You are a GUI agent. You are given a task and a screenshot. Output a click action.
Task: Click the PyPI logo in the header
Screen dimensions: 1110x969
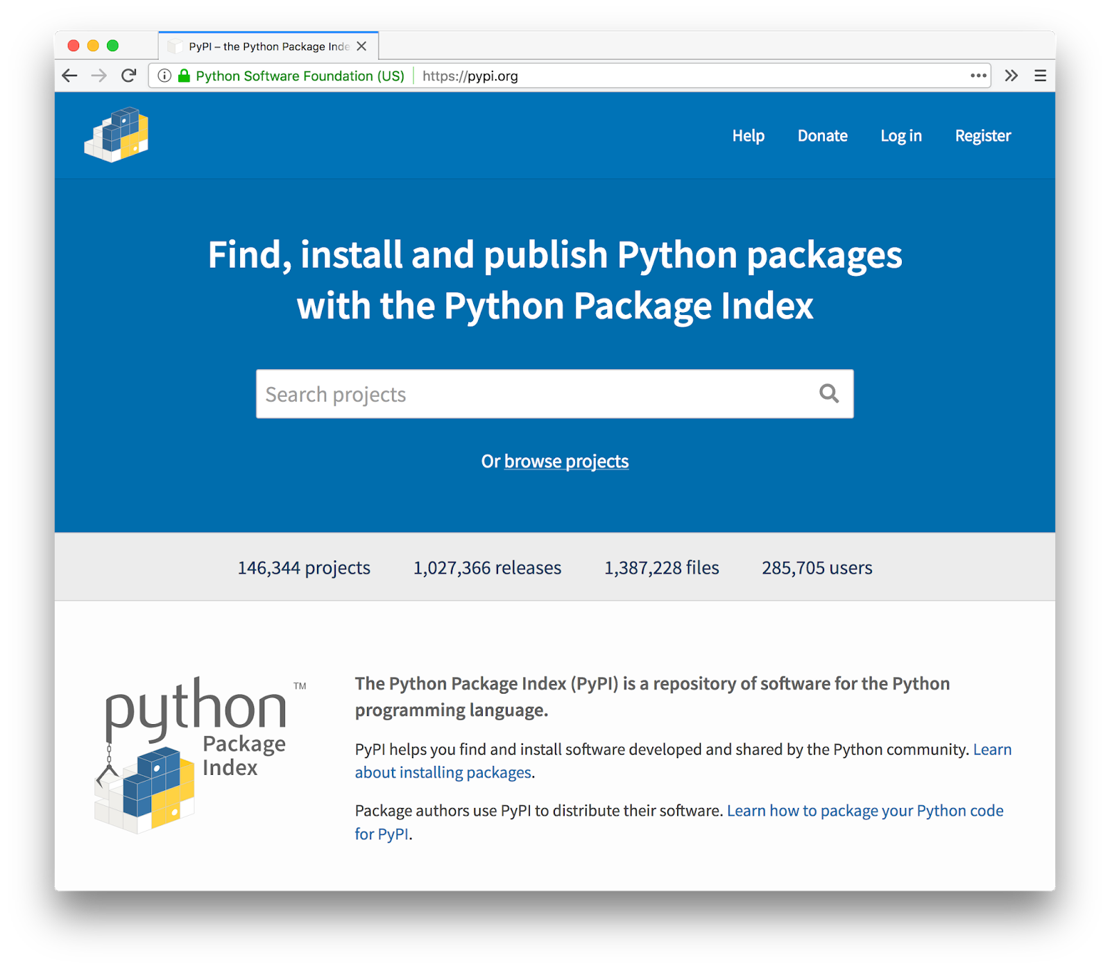[x=117, y=135]
